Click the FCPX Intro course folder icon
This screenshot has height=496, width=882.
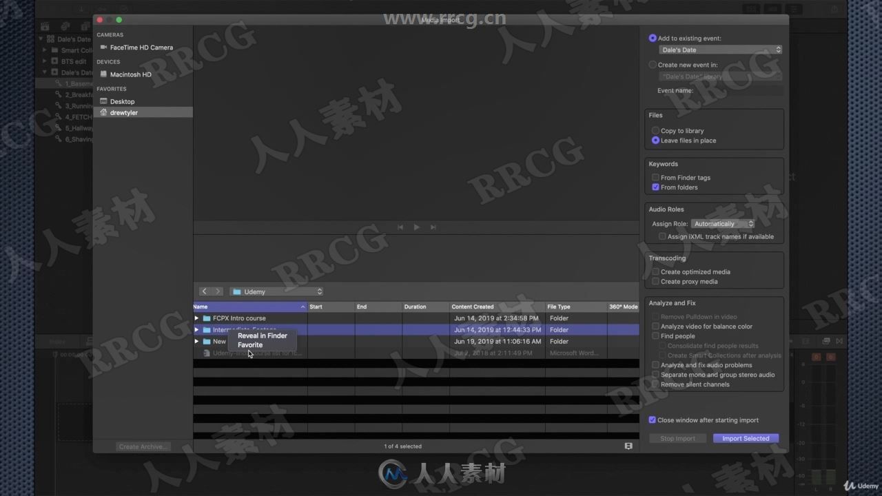pyautogui.click(x=207, y=318)
